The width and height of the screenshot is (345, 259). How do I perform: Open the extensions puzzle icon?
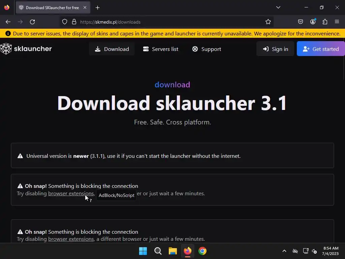click(x=325, y=22)
